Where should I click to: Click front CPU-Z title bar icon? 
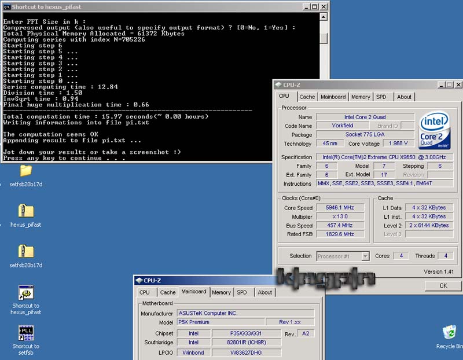(x=278, y=85)
